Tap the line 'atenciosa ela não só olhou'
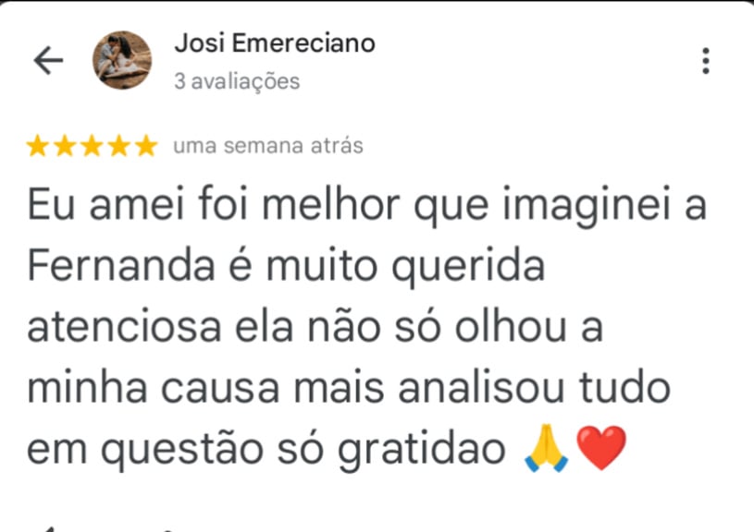The width and height of the screenshot is (754, 532). (296, 327)
